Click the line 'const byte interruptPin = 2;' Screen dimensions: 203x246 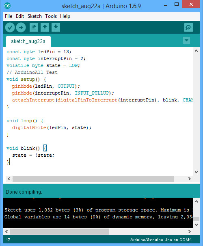click(x=46, y=58)
